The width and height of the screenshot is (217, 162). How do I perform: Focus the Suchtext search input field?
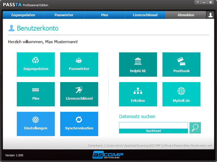tap(154, 125)
